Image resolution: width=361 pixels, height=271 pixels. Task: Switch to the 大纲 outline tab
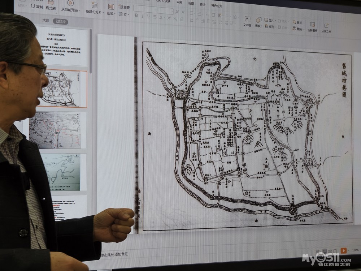pyautogui.click(x=45, y=21)
